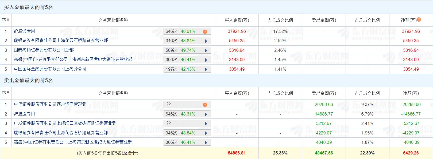Expand arrow for 高盛(中国)证券 in sell list
Viewport: 433px width, 159px height.
206,143
